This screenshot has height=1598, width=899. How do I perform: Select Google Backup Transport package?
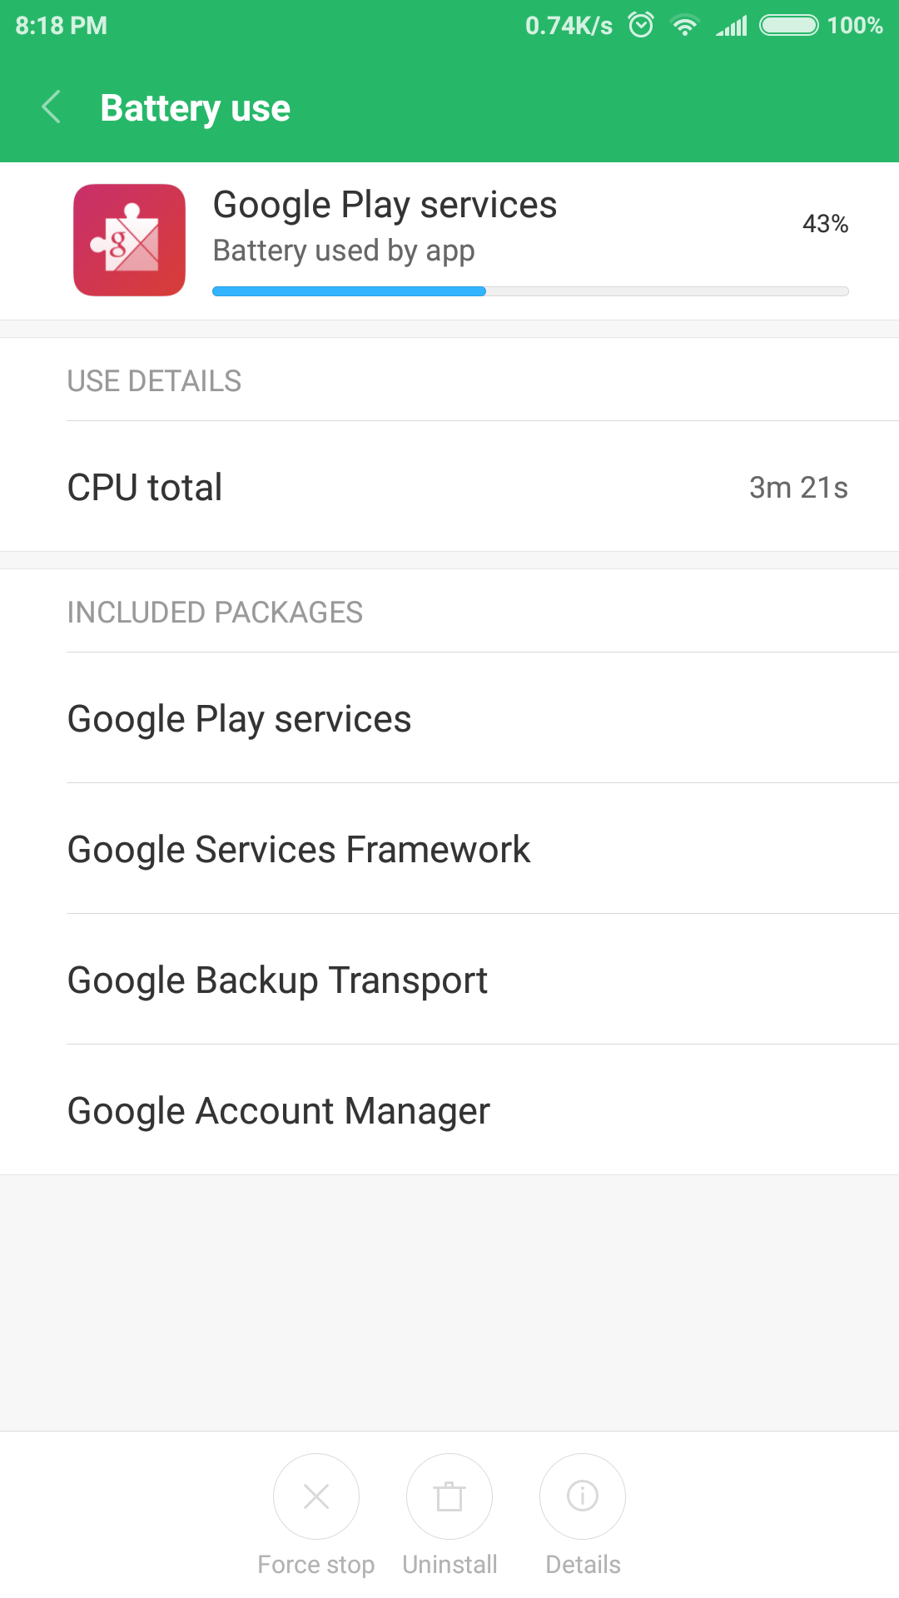[277, 980]
